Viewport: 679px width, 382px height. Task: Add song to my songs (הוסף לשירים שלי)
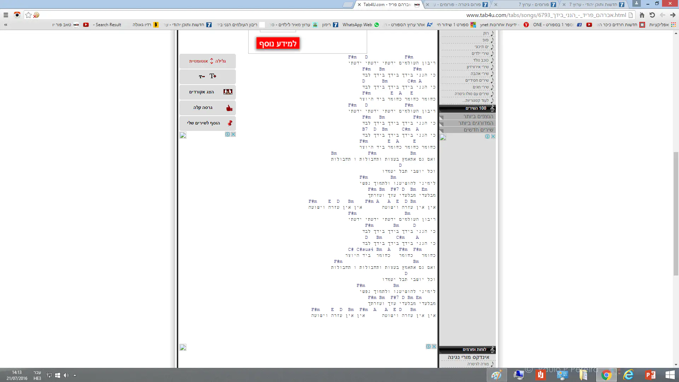[208, 123]
